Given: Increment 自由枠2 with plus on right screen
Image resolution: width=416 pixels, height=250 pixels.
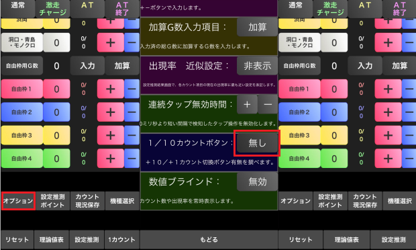Looking at the screenshot, I should 388,112.
